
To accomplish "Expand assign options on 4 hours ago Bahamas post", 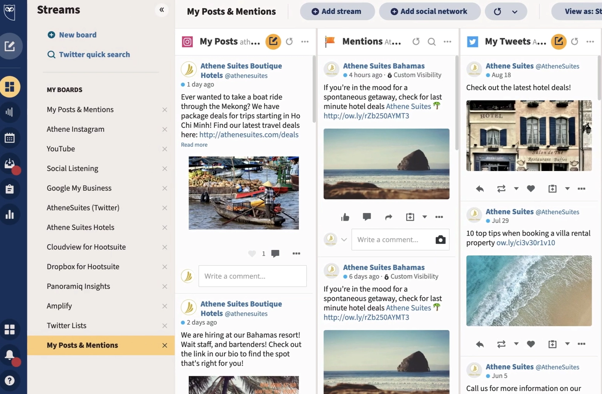I will 425,217.
